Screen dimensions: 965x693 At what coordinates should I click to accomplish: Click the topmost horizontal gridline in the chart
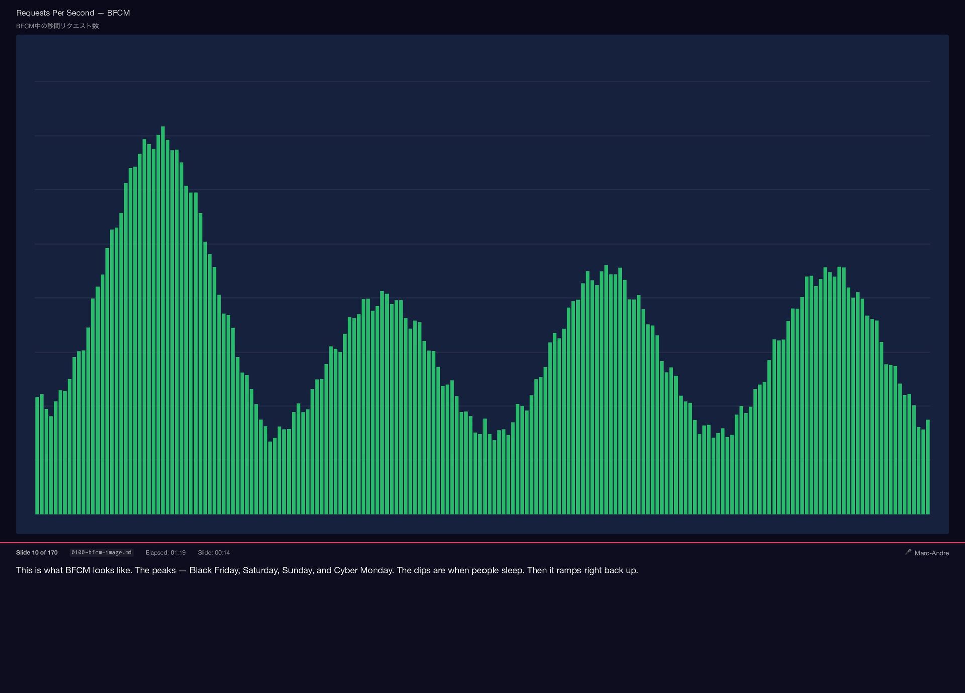coord(482,81)
